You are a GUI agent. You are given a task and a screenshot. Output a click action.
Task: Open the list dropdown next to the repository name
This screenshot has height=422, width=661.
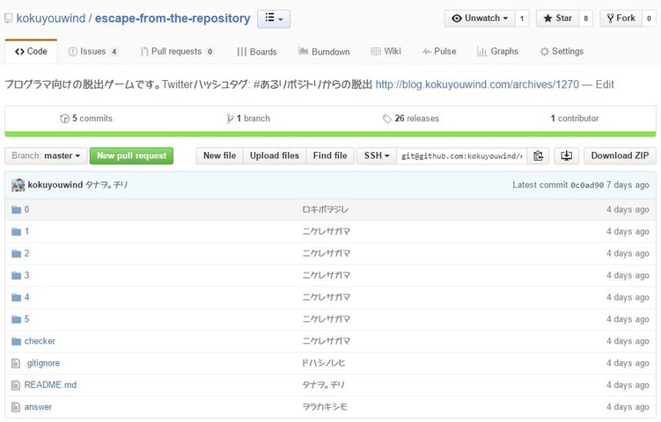click(274, 18)
